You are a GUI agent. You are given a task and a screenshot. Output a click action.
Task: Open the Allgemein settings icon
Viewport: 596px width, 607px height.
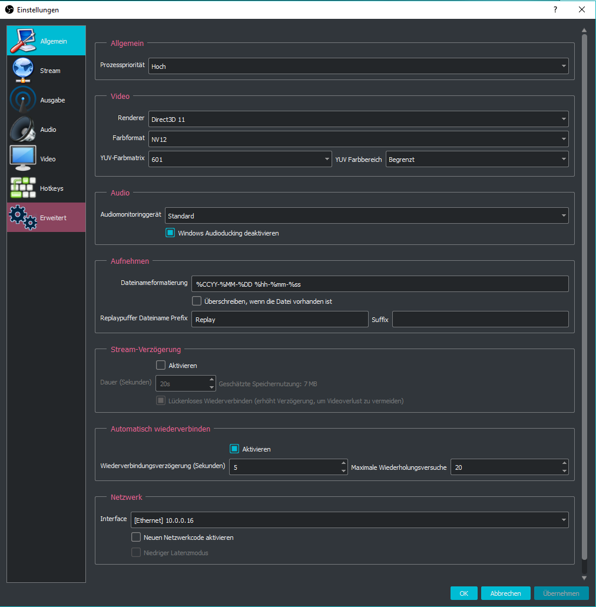pos(23,41)
